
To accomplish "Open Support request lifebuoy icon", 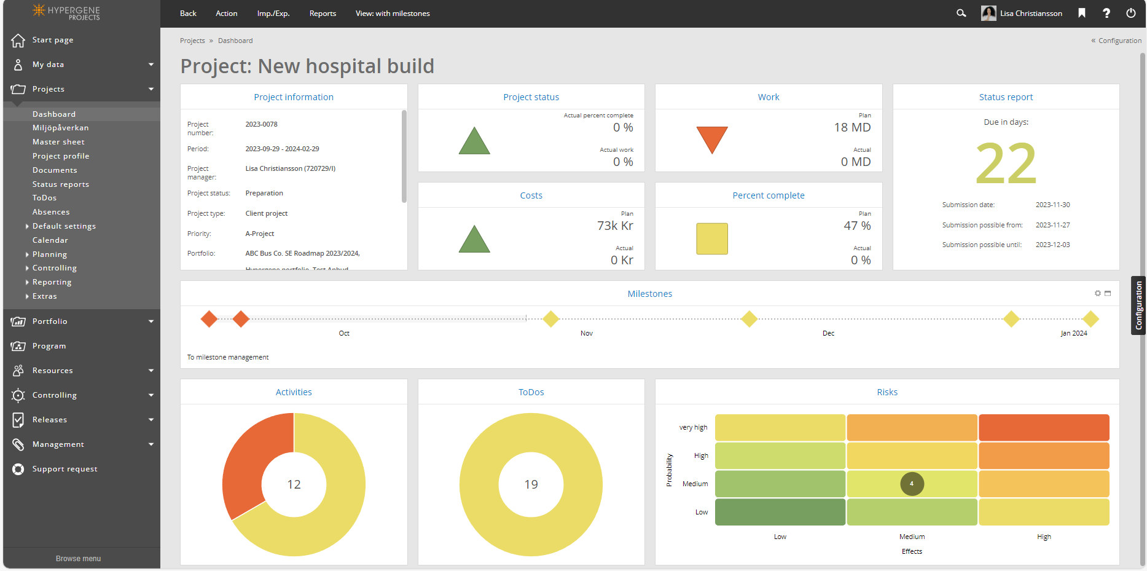I will point(18,469).
